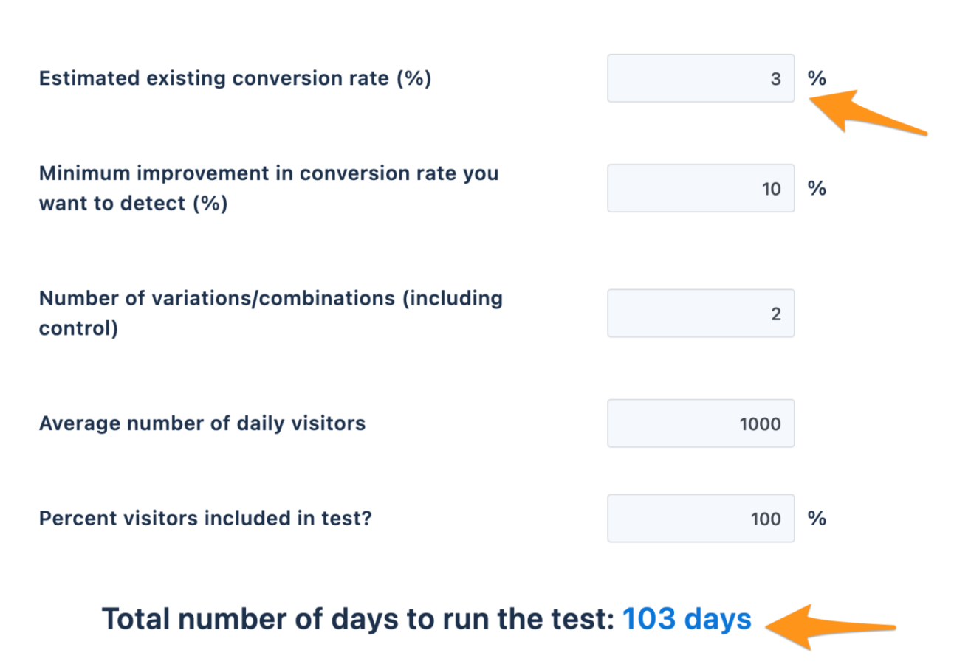The height and width of the screenshot is (664, 954).
Task: Click the value 2 in variations field
Action: (x=776, y=314)
